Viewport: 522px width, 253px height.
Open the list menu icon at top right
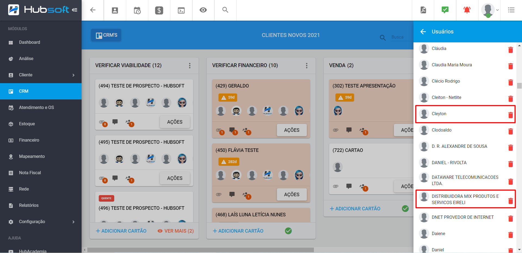(x=511, y=10)
